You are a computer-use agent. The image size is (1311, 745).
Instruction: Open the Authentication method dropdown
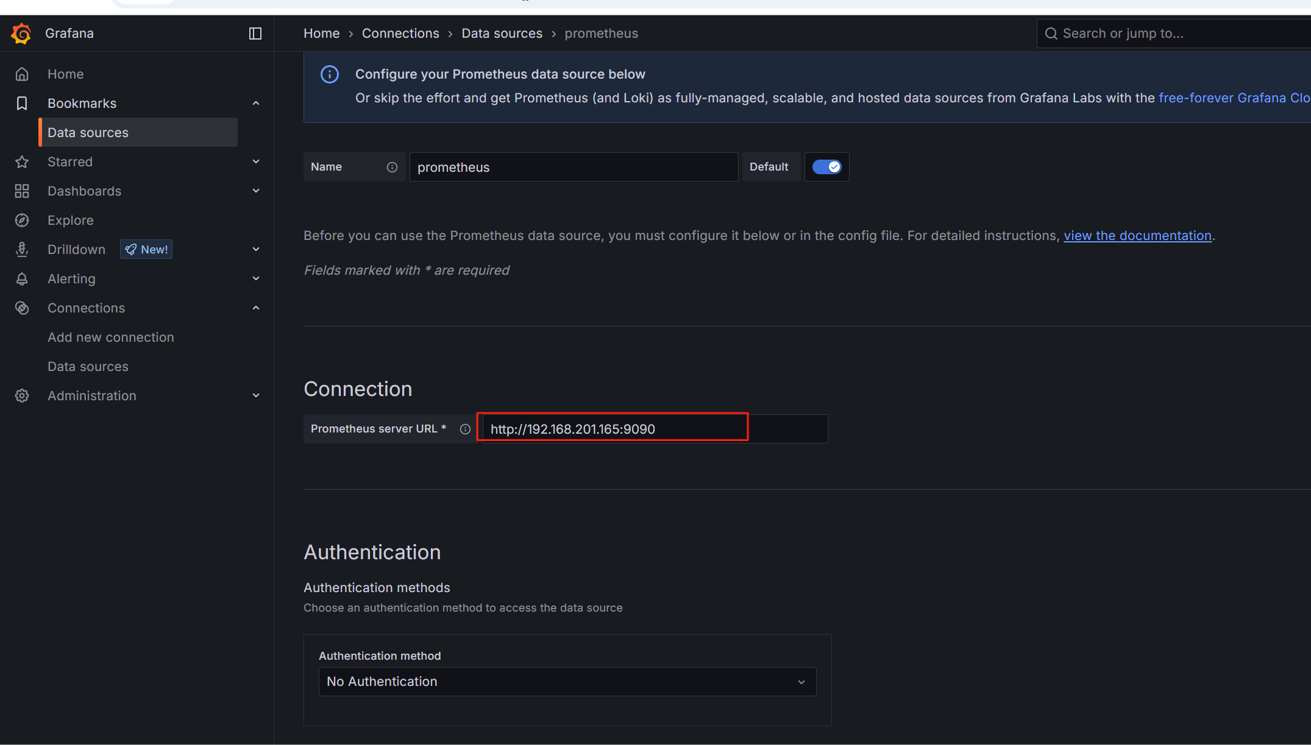click(x=567, y=682)
